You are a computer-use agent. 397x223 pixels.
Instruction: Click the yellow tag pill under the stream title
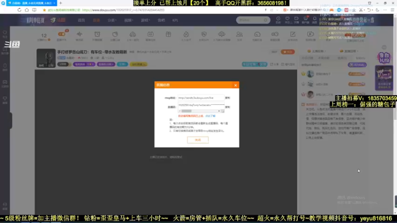pos(138,64)
